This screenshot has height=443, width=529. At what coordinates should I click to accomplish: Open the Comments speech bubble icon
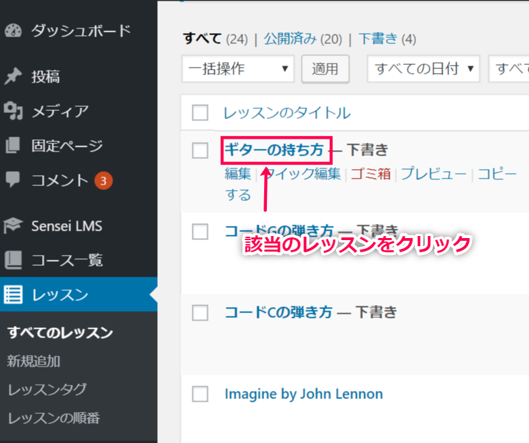tap(13, 179)
